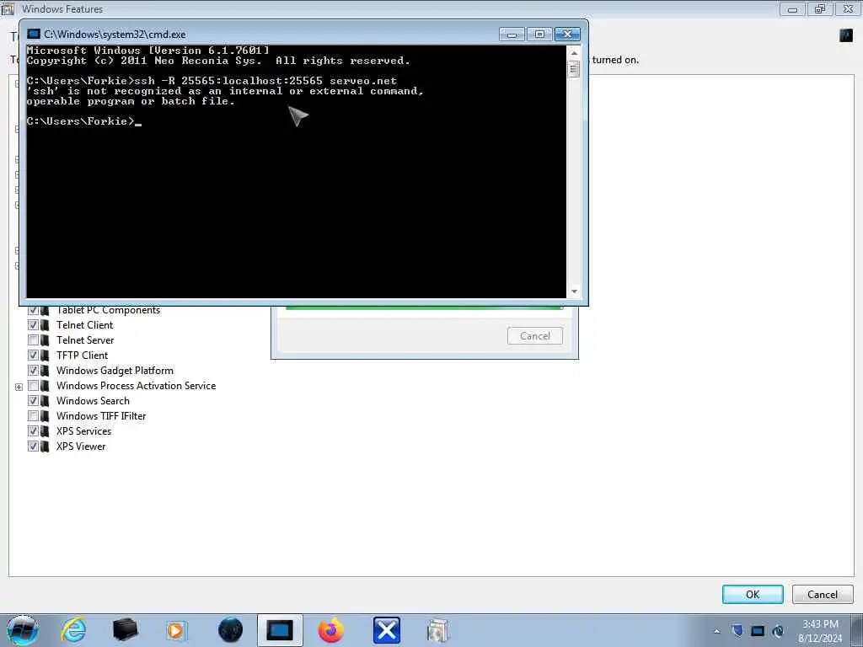Click Cancel beside the OK button

coord(823,594)
